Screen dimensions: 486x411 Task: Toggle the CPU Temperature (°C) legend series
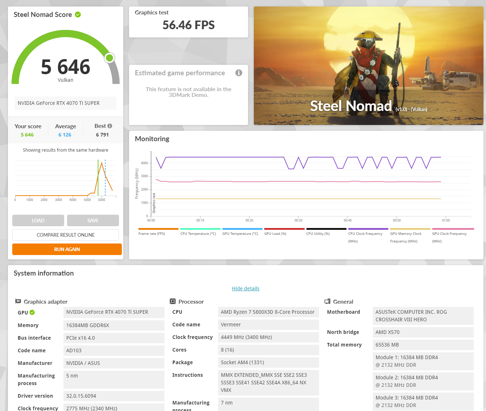click(200, 231)
